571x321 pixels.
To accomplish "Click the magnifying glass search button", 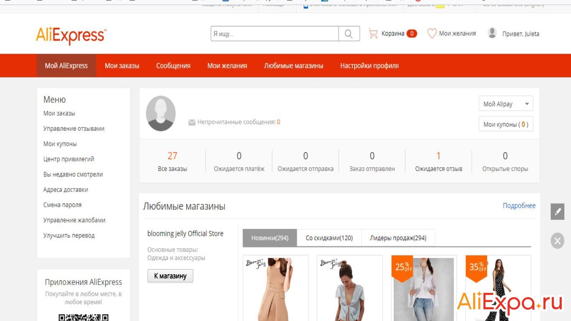I will [349, 34].
